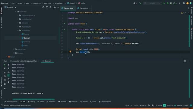Click the down arrow in Run console toolbar
The height and width of the screenshot is (109, 193).
(9, 68)
